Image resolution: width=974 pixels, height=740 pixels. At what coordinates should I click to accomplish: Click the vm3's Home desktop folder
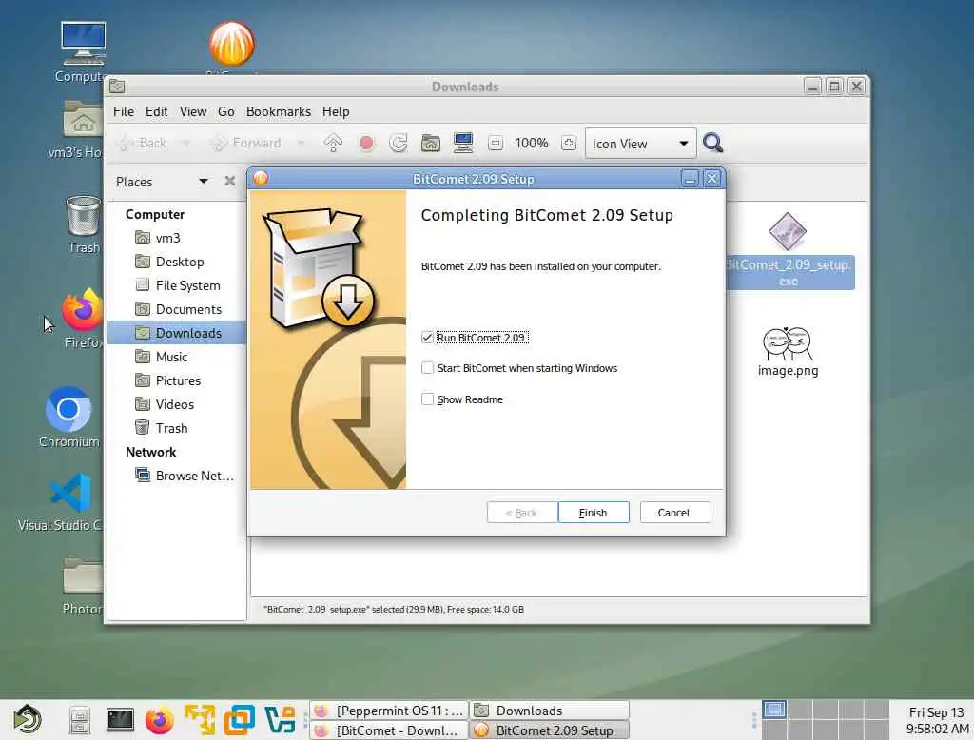(83, 119)
